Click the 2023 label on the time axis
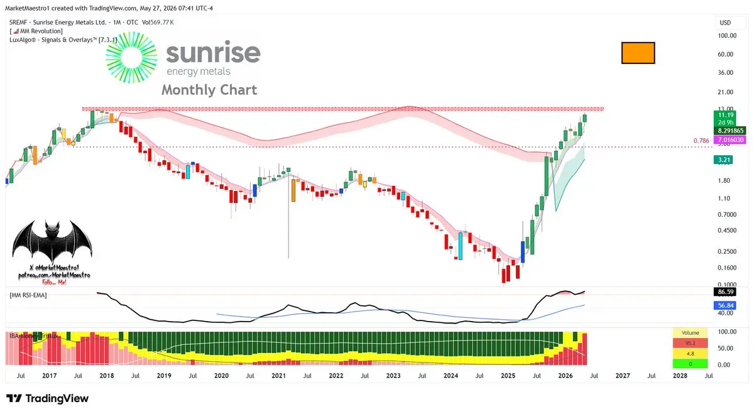The image size is (754, 414). click(x=393, y=375)
